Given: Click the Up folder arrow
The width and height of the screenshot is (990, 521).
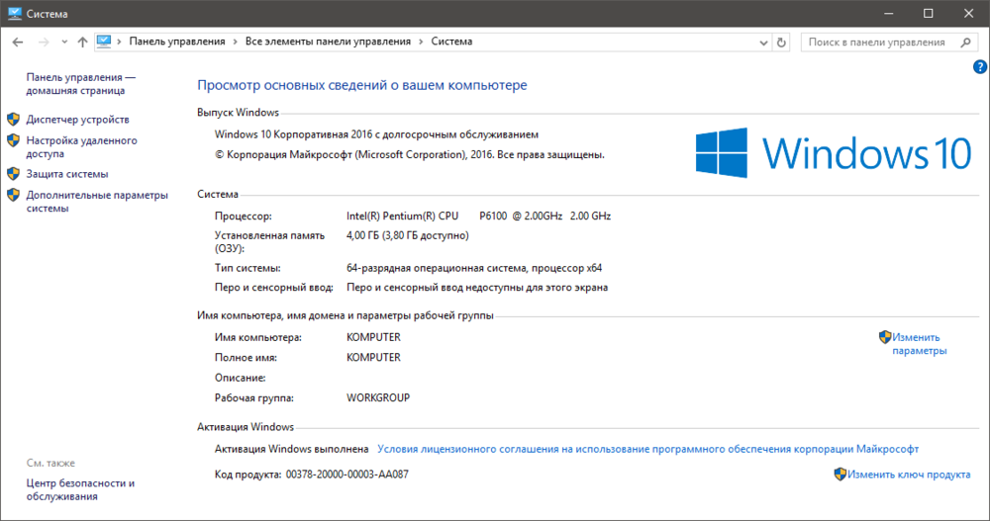Looking at the screenshot, I should [82, 43].
